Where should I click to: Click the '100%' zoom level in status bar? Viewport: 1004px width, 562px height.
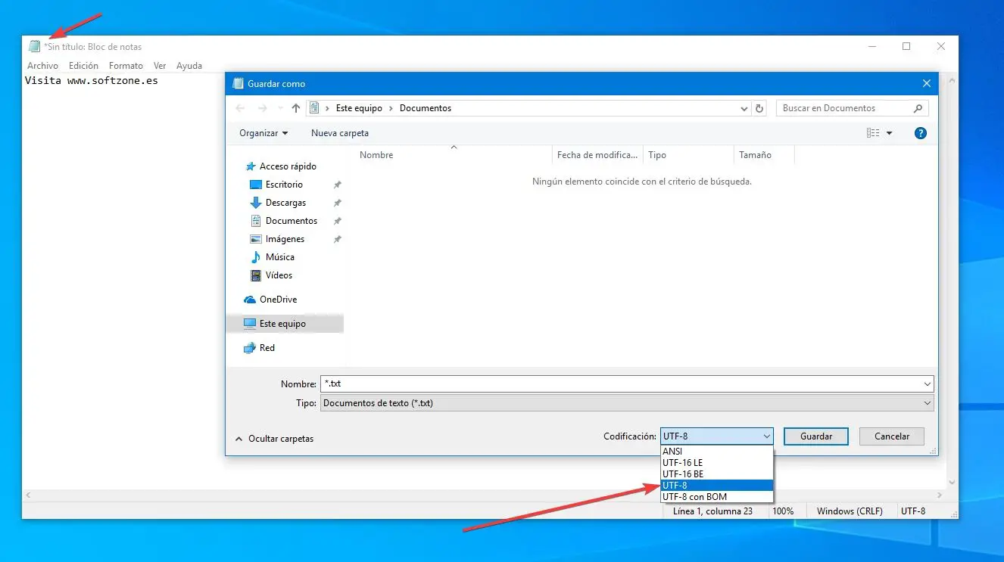tap(783, 511)
